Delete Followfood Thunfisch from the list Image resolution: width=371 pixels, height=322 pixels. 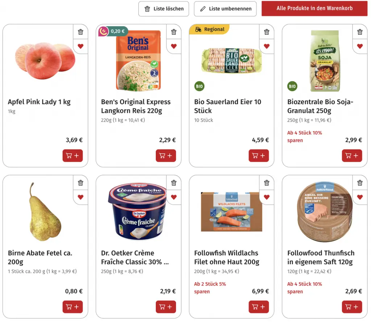360,183
